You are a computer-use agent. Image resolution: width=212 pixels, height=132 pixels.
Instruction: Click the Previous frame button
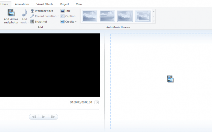coord(34,117)
